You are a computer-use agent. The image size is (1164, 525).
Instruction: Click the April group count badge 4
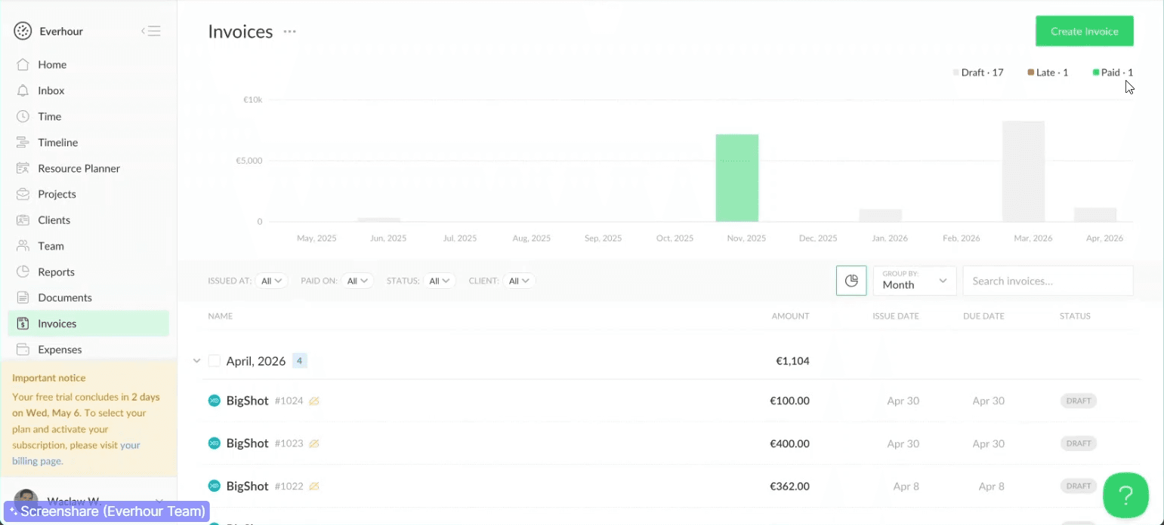coord(299,361)
